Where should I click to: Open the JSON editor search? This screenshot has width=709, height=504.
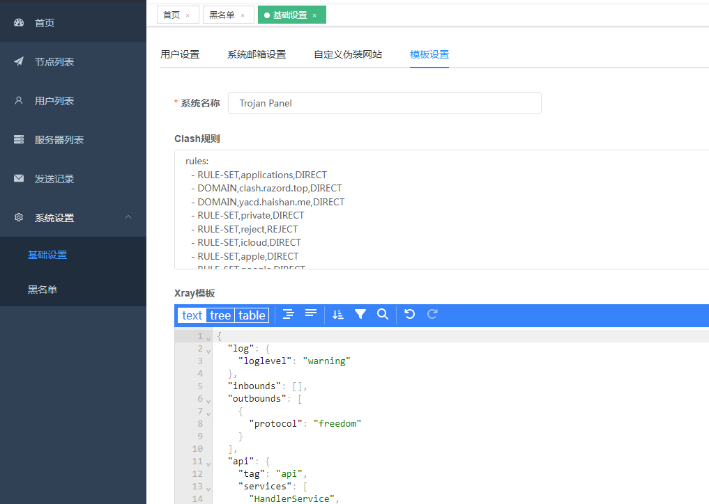tap(383, 315)
